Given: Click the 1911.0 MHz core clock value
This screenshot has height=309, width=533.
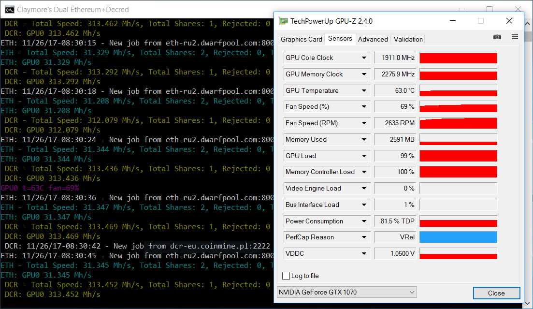Looking at the screenshot, I should pos(395,58).
